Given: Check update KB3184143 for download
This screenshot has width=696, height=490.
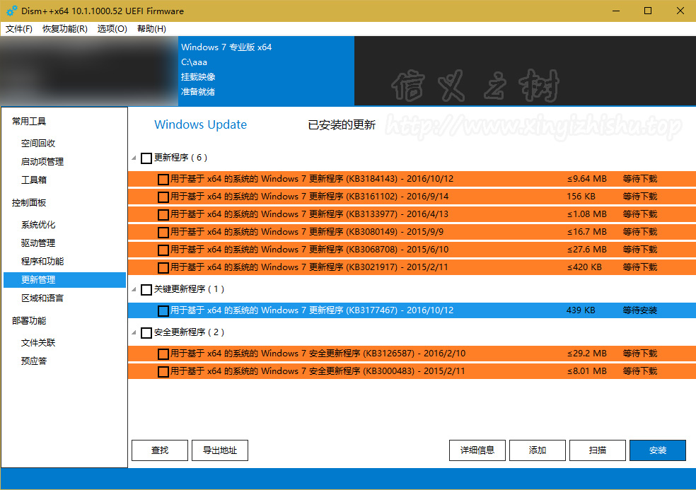Looking at the screenshot, I should [x=163, y=179].
